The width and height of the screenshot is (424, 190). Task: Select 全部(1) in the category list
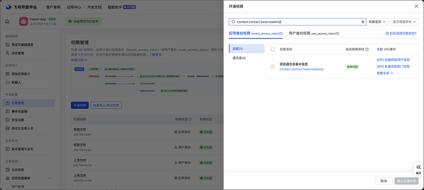tap(239, 49)
